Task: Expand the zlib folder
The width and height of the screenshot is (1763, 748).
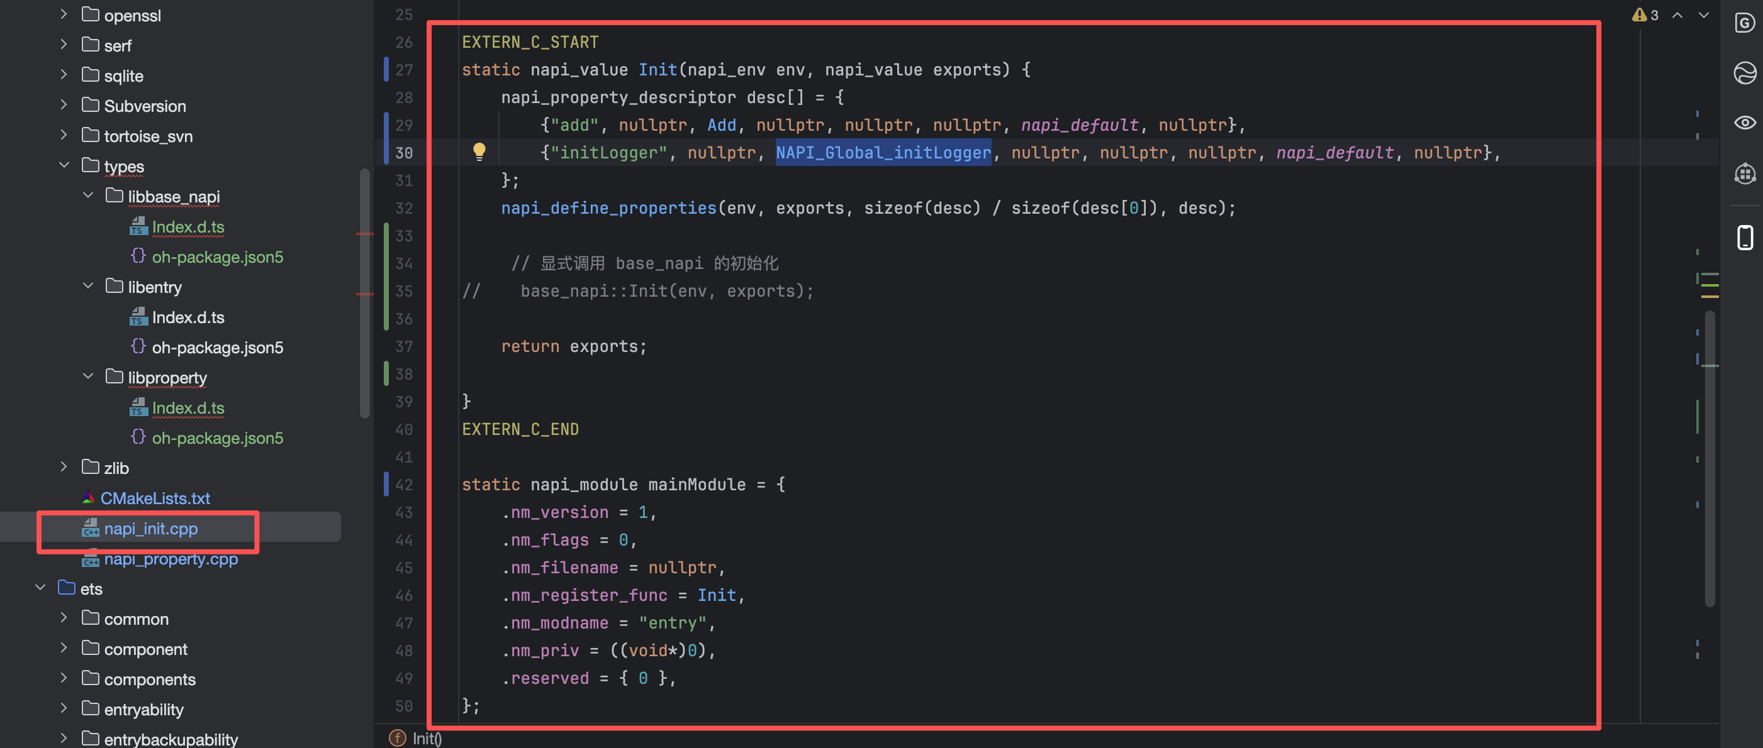Action: 64,466
